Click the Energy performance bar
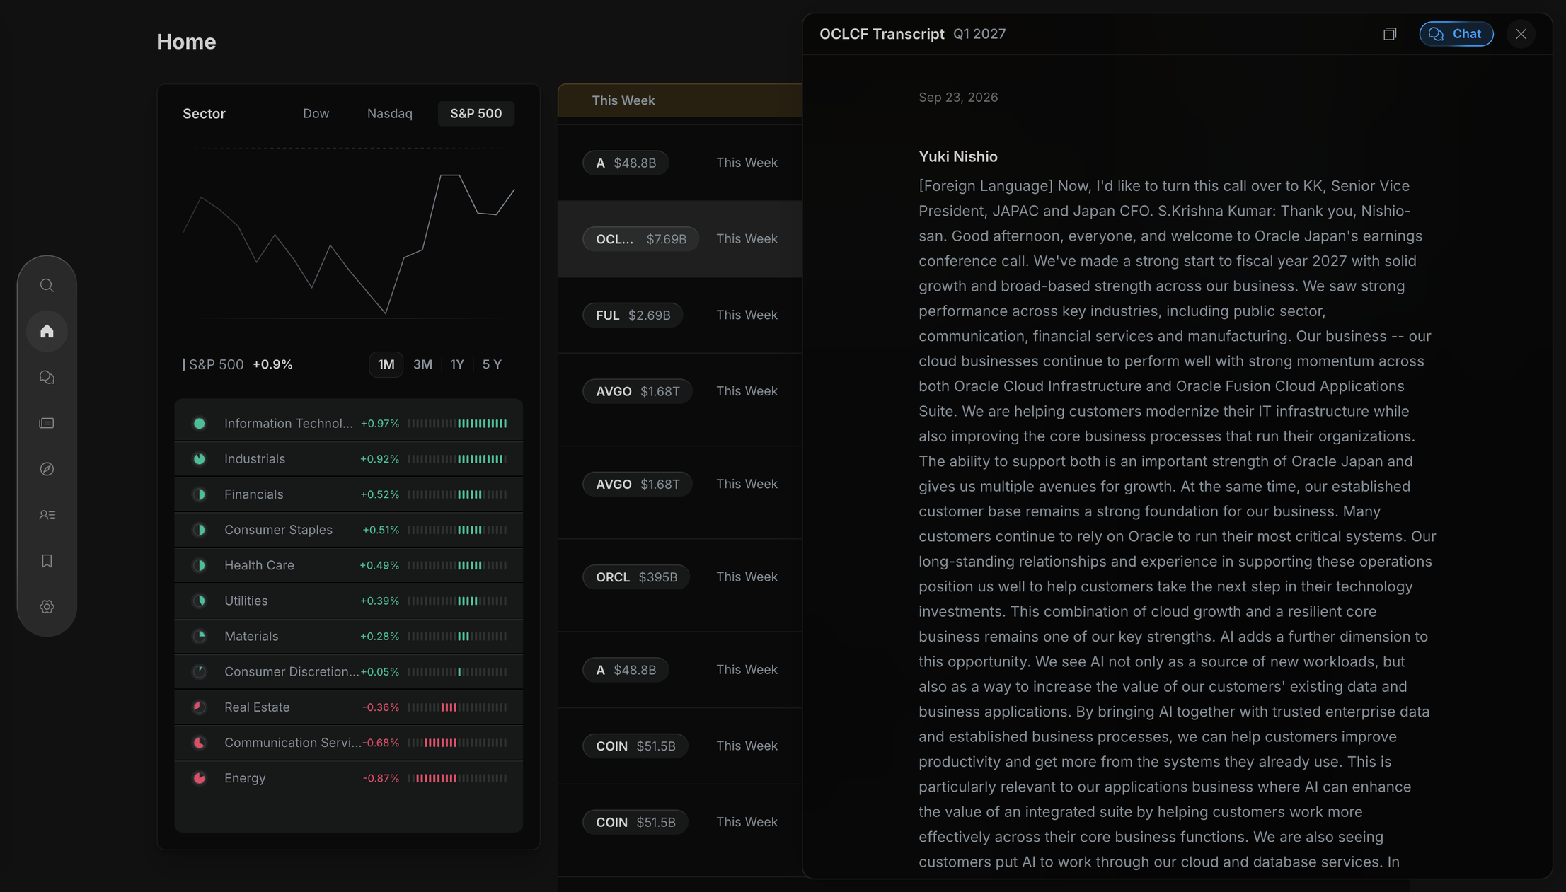 pos(457,778)
